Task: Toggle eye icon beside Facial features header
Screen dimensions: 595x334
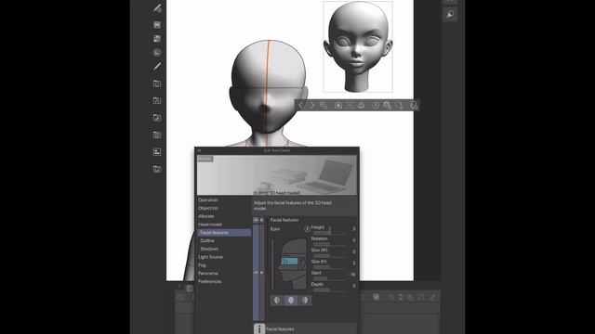Action: pos(256,220)
